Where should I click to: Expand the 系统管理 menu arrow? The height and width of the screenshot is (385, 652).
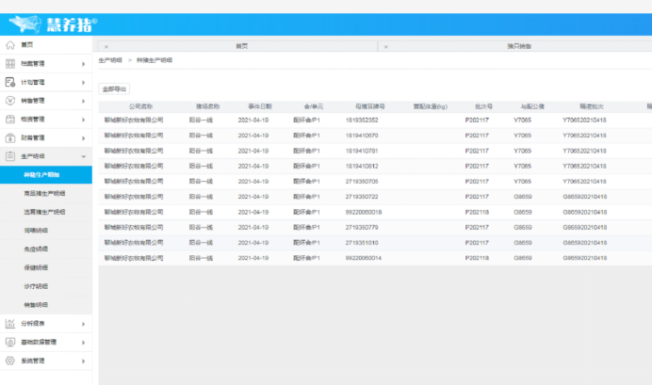point(83,361)
